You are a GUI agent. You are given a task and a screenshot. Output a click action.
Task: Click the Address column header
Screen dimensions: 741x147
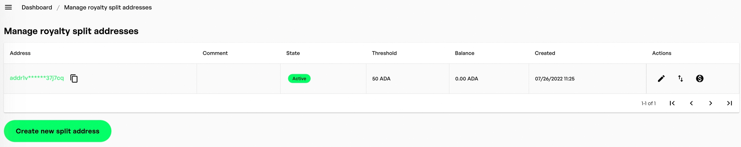tap(20, 53)
